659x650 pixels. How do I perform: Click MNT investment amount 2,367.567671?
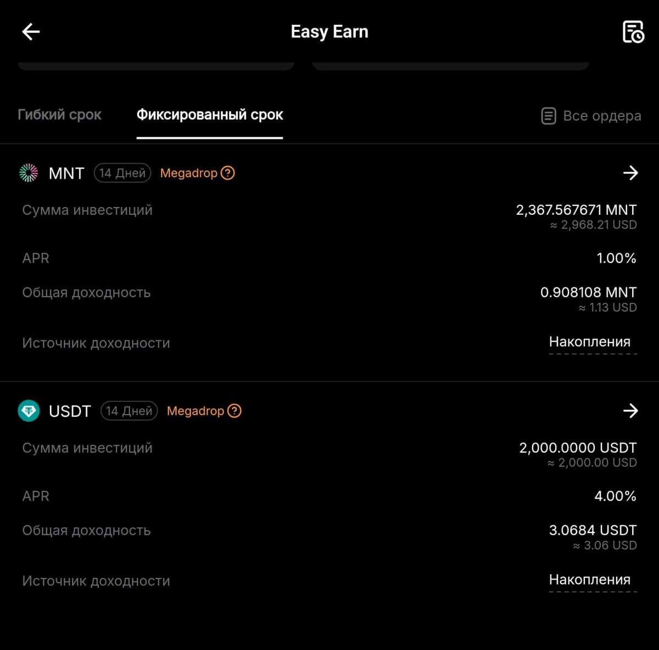576,210
